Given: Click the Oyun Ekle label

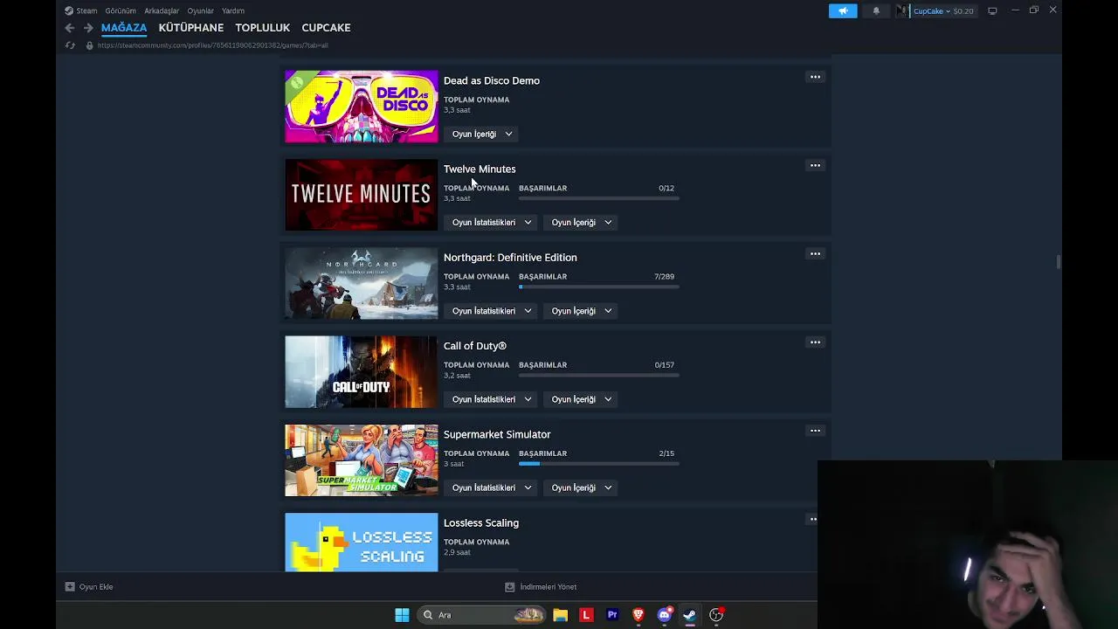Looking at the screenshot, I should point(96,587).
